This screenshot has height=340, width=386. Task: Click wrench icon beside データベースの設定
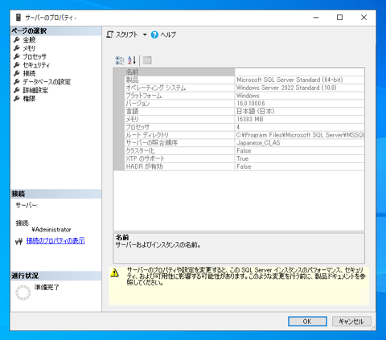click(17, 82)
